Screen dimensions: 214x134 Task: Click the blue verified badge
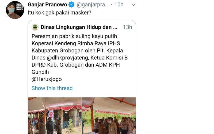tap(71, 5)
